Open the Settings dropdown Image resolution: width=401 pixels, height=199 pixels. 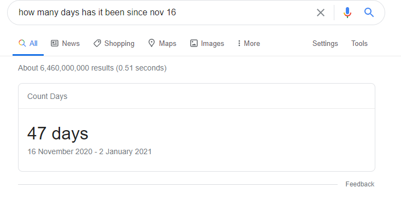(325, 44)
